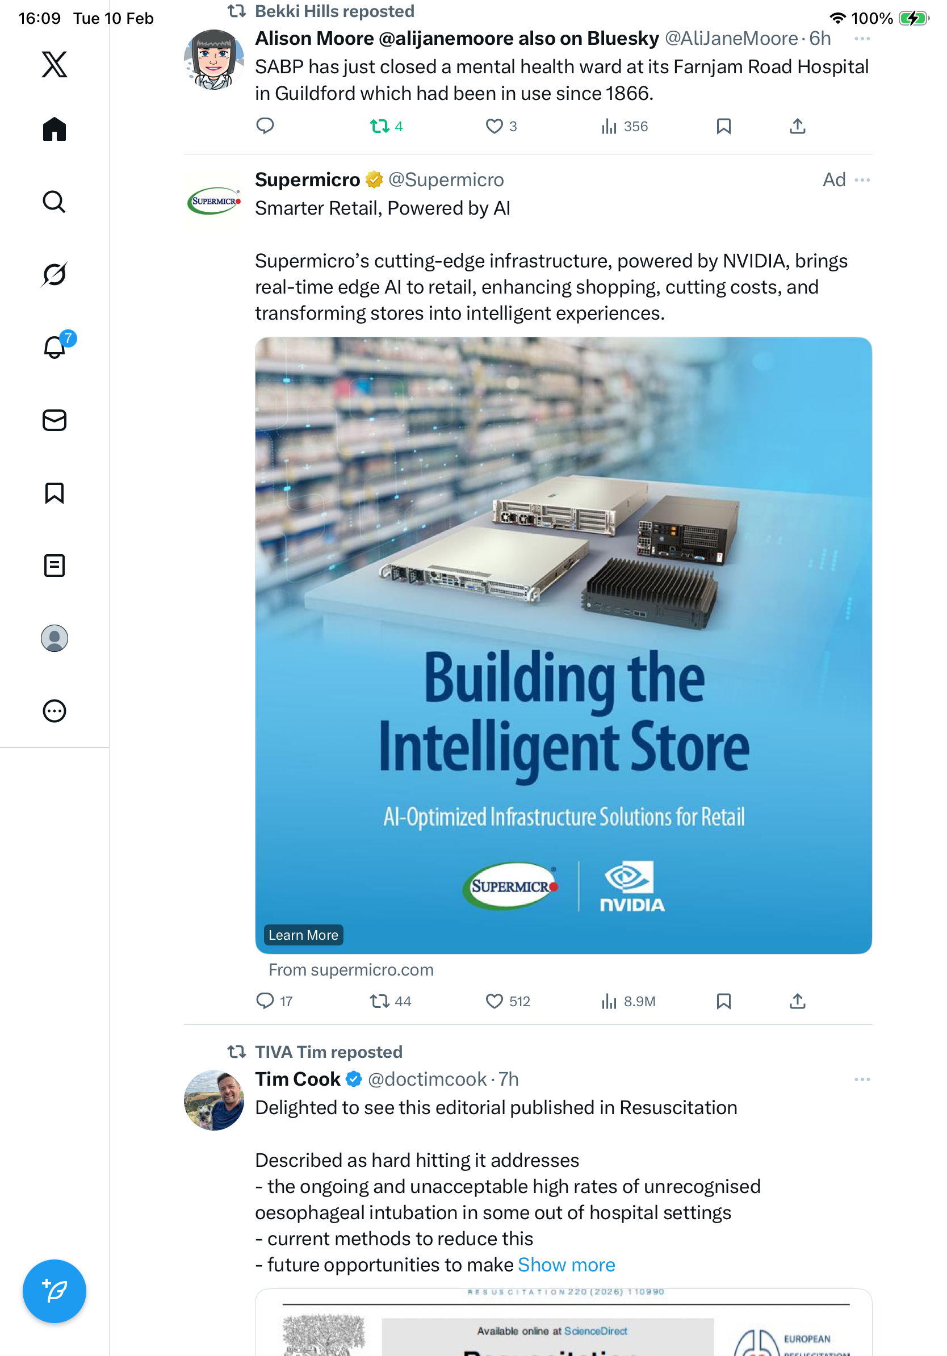Open Messages envelope icon
Viewport: 947px width, 1356px height.
coord(55,421)
